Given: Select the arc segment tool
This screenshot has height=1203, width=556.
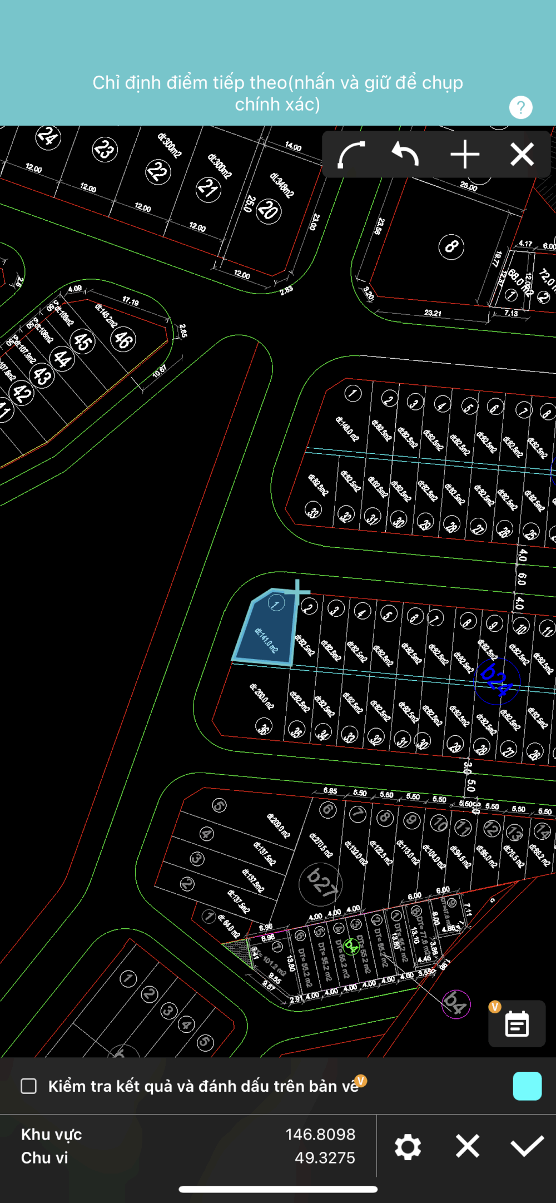Looking at the screenshot, I should (352, 155).
